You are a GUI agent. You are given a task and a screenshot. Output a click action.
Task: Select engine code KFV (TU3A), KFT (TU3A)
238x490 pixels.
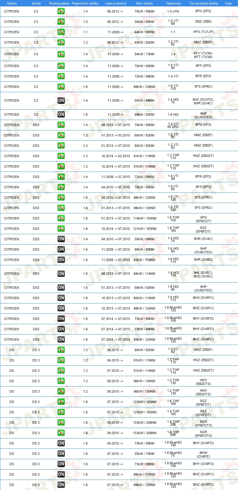[203, 55]
